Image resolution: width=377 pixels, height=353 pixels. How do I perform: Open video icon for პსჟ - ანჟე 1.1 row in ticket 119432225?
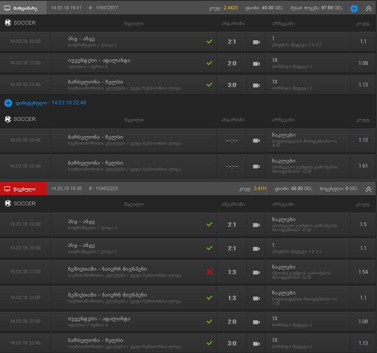[x=256, y=249]
